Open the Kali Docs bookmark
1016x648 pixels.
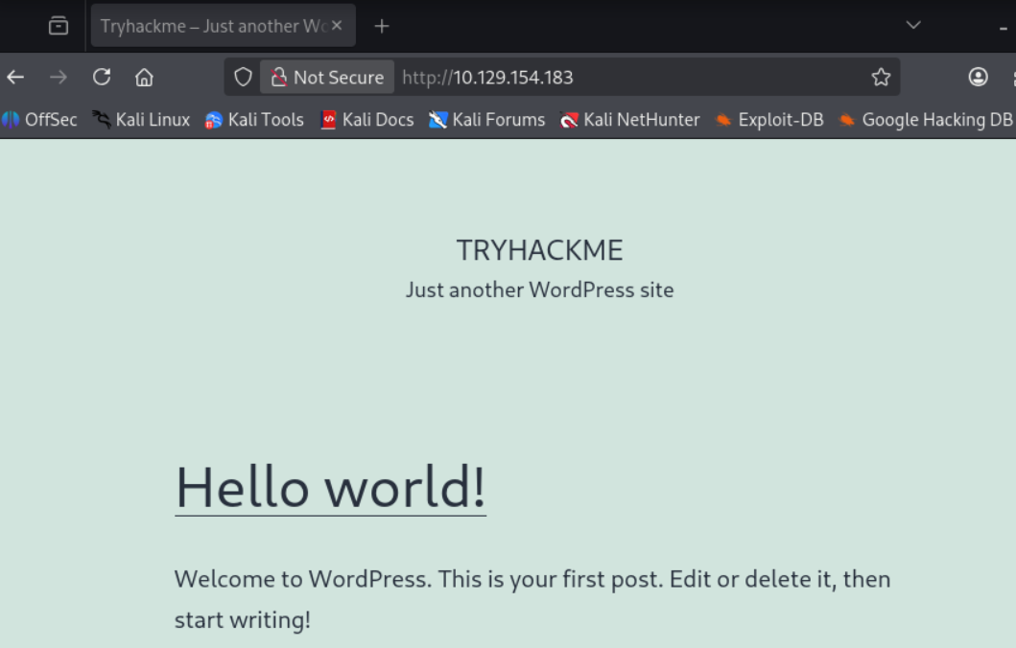click(x=367, y=120)
